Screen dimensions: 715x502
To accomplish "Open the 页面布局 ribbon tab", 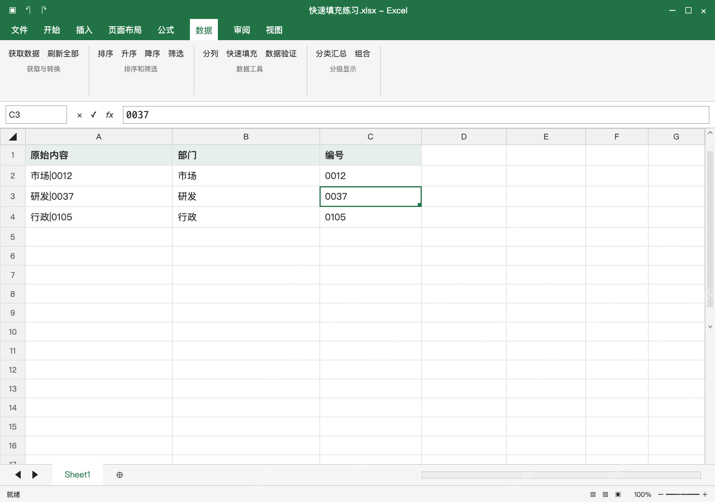I will [125, 30].
